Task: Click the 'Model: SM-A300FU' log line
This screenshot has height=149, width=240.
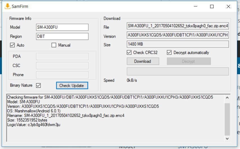Action: click(x=24, y=102)
